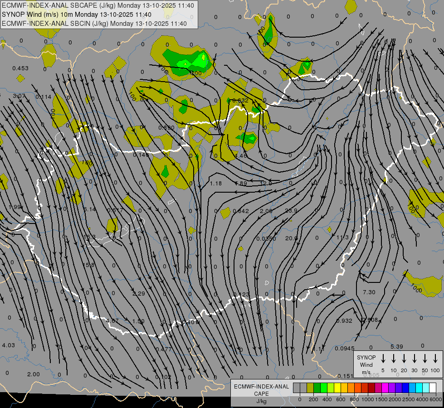Image resolution: width=444 pixels, height=408 pixels.
Task: Click the map value '11.3'
Action: 342,237
